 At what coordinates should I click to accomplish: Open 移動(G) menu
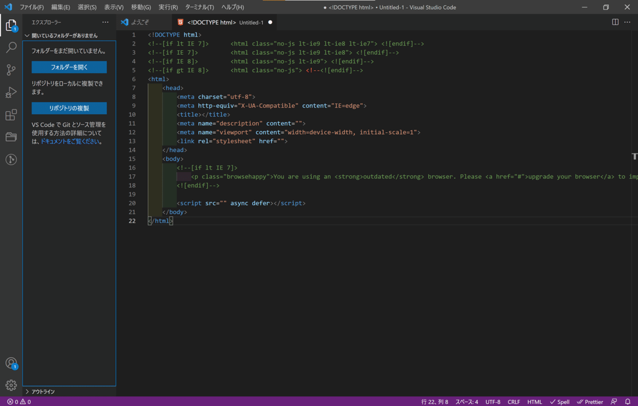[x=141, y=7]
